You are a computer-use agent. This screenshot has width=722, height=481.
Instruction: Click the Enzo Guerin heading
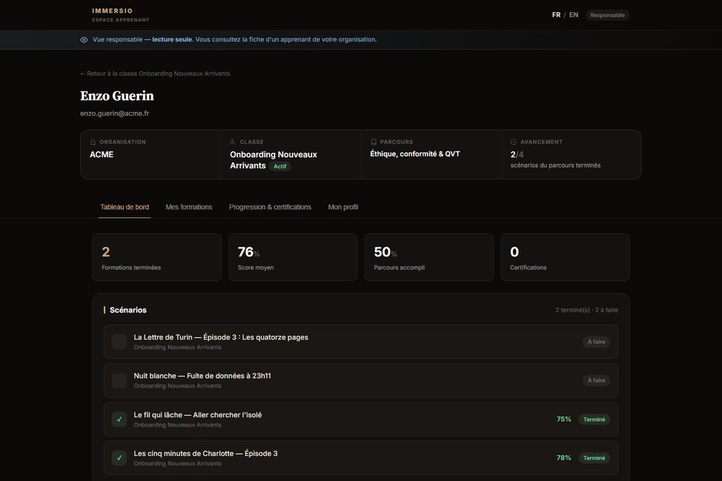point(117,96)
